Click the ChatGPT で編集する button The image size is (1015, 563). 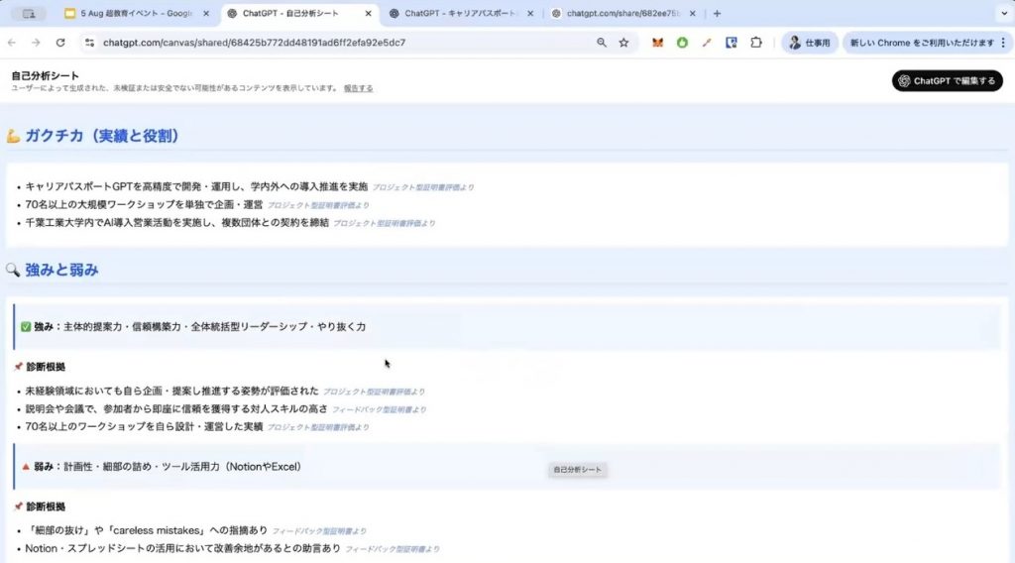(947, 81)
